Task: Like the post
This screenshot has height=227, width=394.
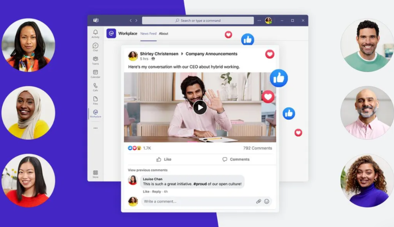Action: 163,159
